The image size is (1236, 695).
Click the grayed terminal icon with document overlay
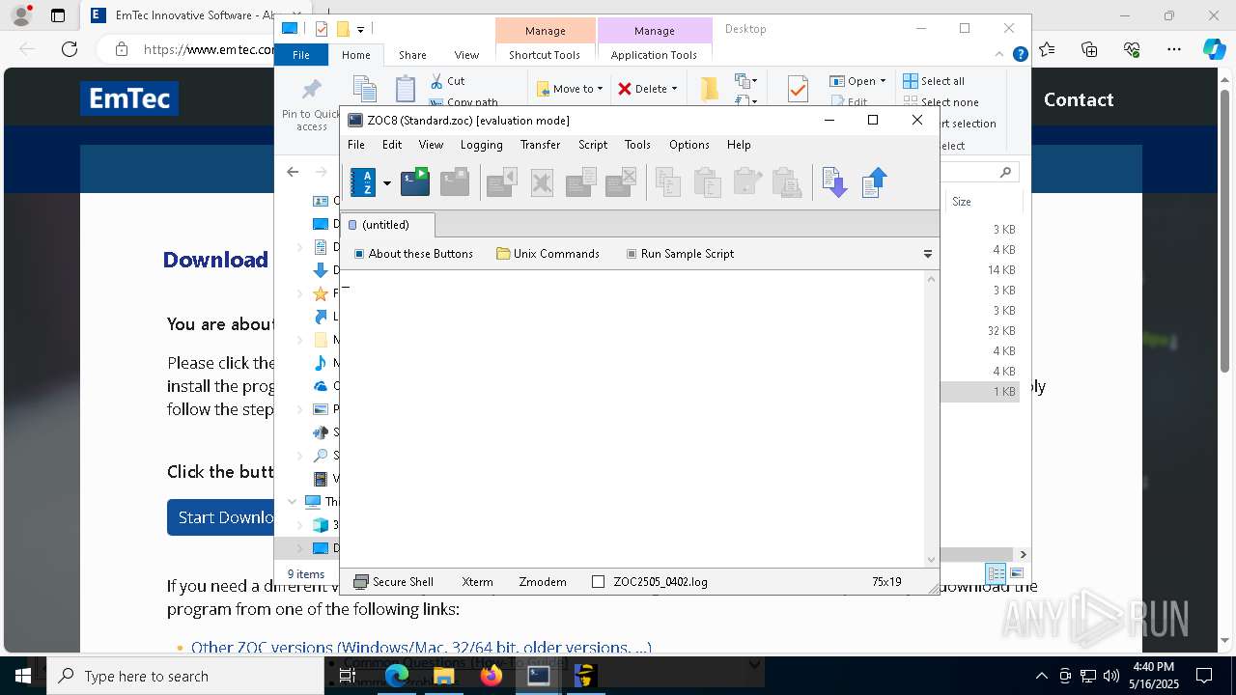pyautogui.click(x=581, y=181)
